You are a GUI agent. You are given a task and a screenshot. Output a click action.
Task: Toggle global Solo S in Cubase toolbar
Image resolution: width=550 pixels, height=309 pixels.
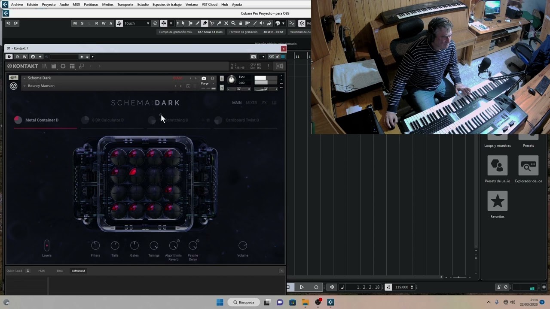pyautogui.click(x=82, y=23)
